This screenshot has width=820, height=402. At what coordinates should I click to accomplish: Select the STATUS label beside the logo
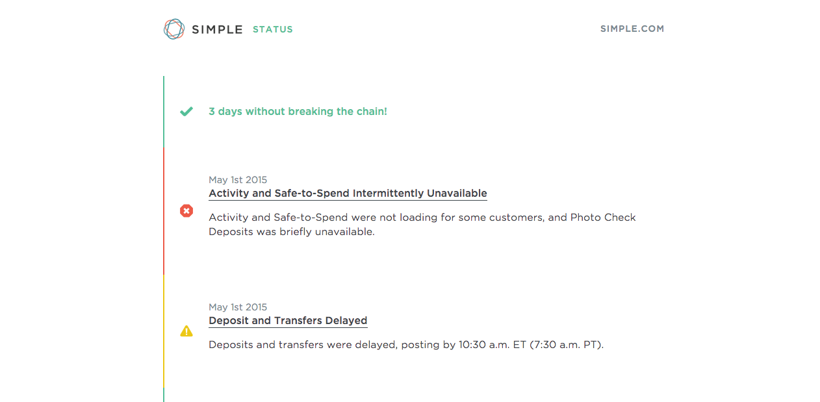tap(273, 29)
